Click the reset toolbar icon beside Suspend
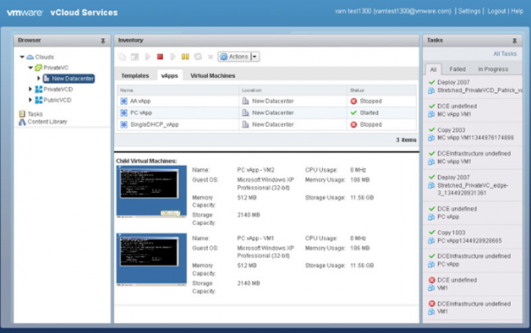The width and height of the screenshot is (531, 333). pos(197,57)
